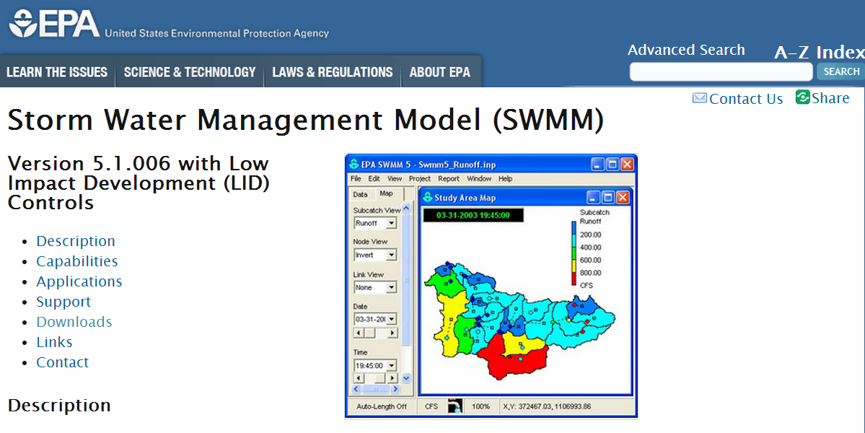
Task: Click the EPA logo in the header
Action: coord(54,25)
